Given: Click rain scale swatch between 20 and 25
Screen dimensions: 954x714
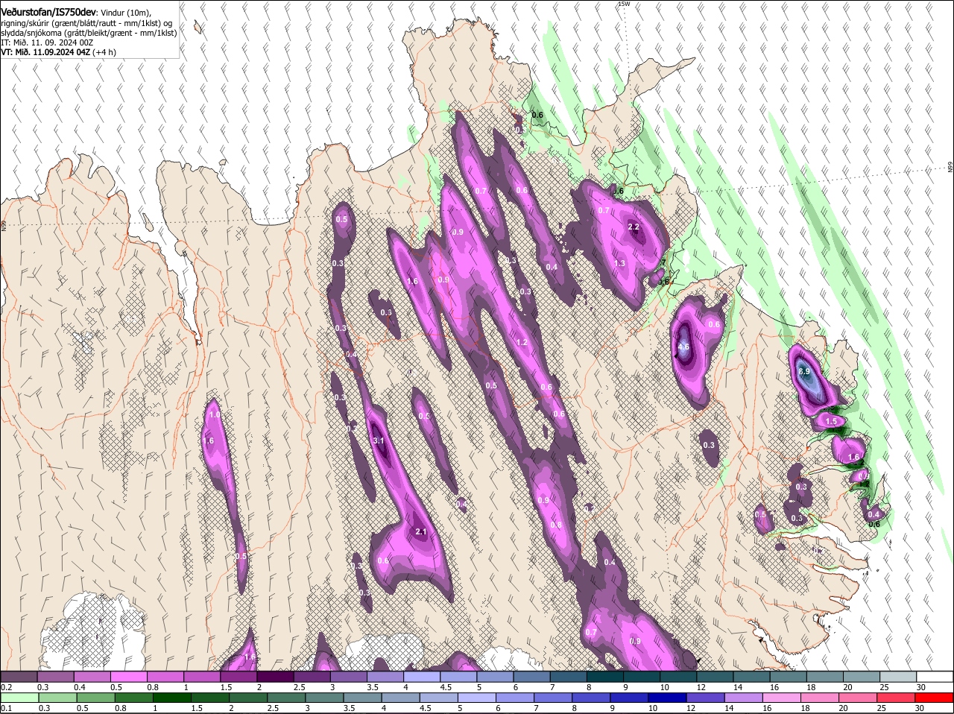Looking at the screenshot, I should click(x=859, y=698).
